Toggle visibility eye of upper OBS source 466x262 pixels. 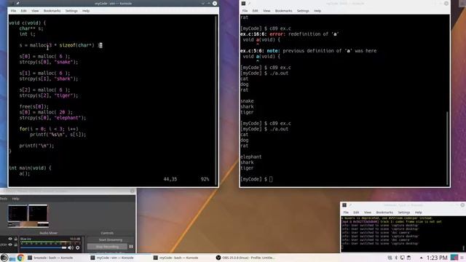10,239
